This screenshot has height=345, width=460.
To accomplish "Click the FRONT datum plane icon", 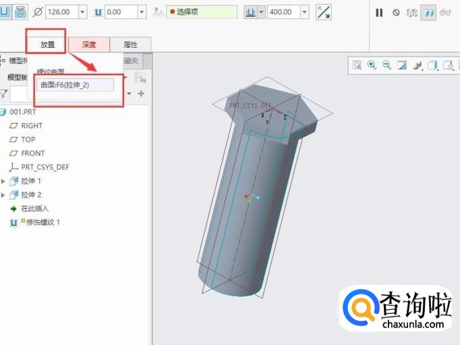I will click(13, 153).
